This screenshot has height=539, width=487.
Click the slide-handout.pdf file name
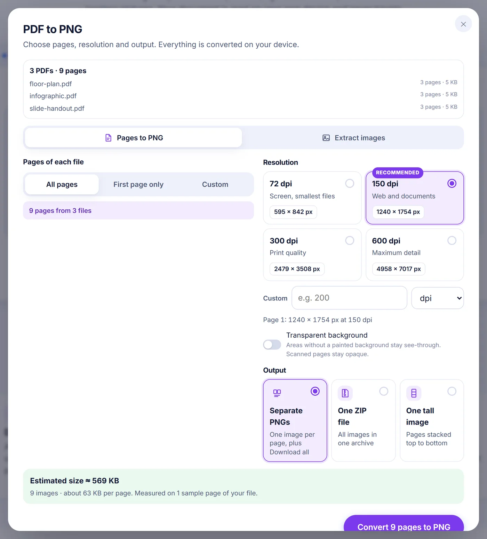point(57,108)
